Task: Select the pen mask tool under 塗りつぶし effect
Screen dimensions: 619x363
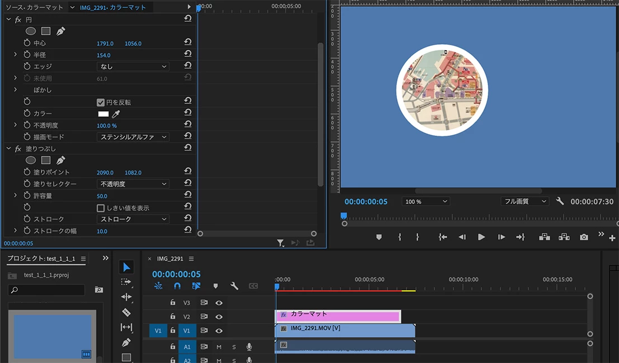Action: 60,160
